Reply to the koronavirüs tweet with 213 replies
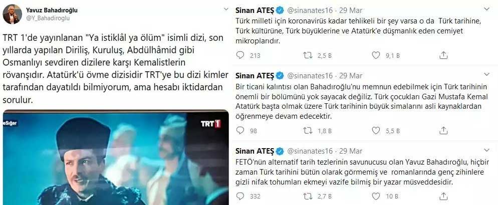 [240, 55]
